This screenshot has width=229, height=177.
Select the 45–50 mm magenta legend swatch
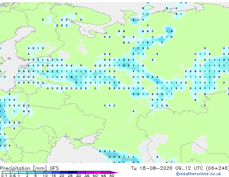tap(106, 172)
